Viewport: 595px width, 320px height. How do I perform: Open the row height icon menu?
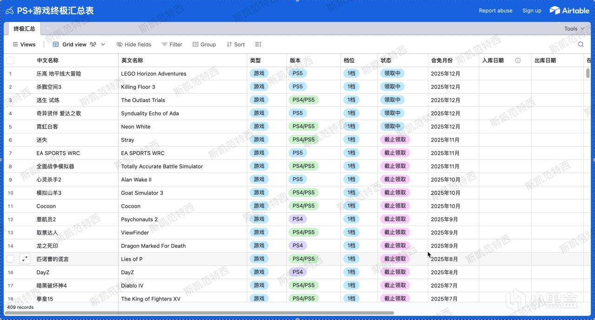point(258,45)
